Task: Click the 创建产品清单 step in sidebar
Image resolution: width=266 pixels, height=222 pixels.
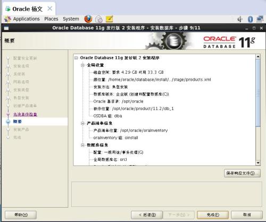Action: 25,106
